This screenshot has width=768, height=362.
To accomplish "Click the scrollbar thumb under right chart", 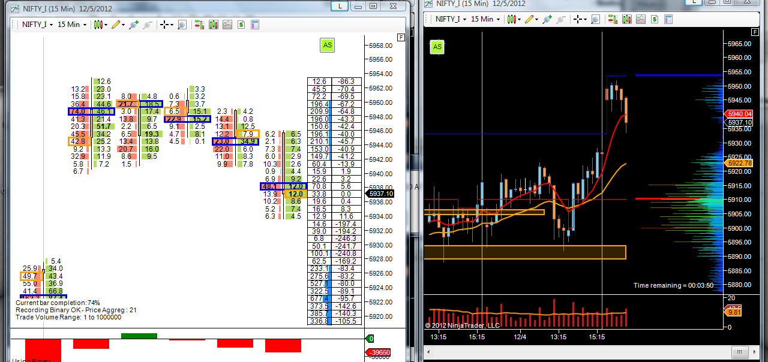I will click(740, 352).
